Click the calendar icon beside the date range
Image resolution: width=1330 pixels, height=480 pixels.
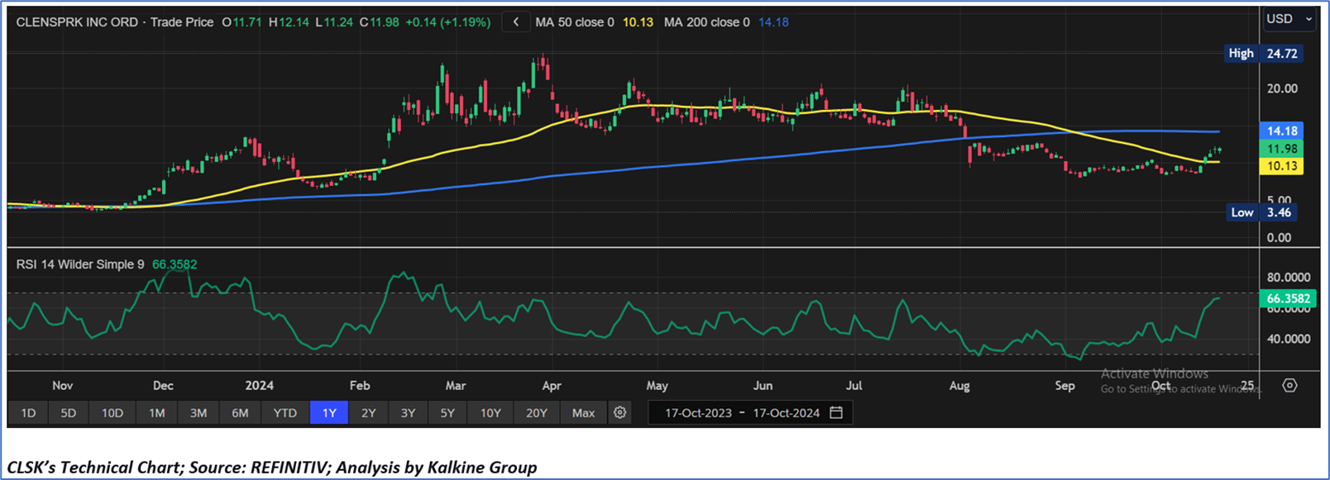point(836,412)
